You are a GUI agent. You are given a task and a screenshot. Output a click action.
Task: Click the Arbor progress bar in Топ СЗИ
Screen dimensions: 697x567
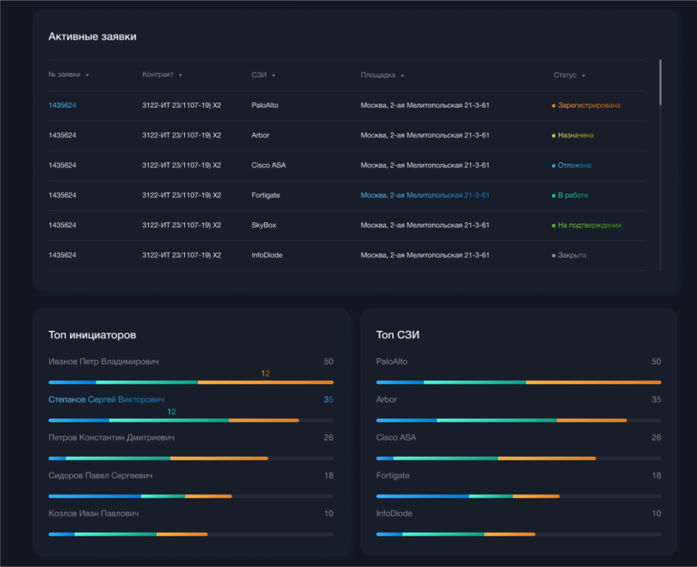(x=501, y=421)
